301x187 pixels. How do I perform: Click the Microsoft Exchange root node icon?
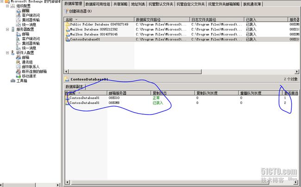coord(7,1)
